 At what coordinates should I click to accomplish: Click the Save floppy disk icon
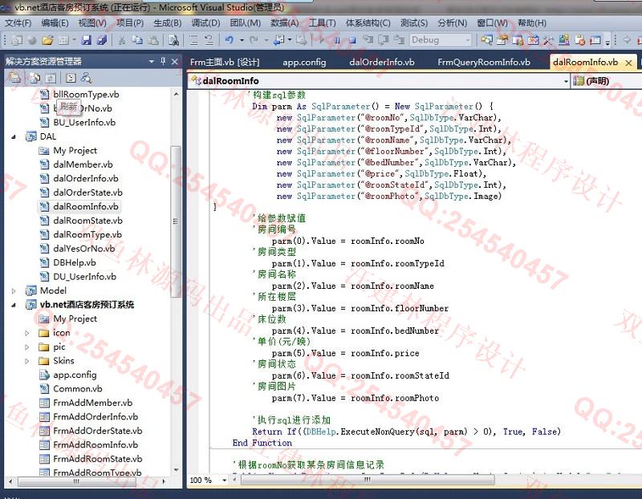86,40
